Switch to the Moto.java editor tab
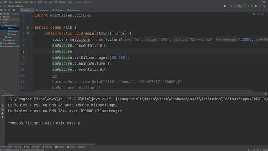The width and height of the screenshot is (268, 151). (x=58, y=10)
